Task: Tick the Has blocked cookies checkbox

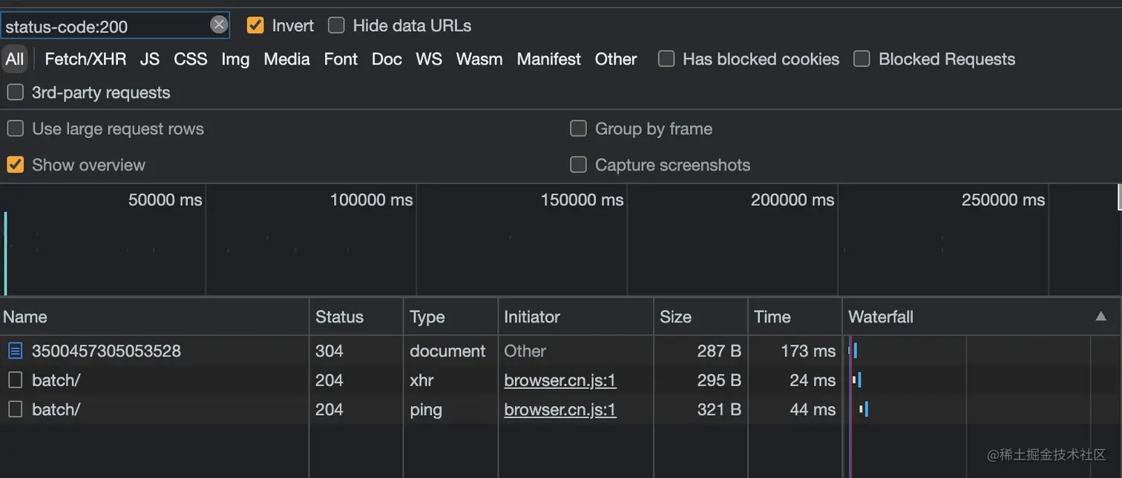Action: (x=666, y=59)
